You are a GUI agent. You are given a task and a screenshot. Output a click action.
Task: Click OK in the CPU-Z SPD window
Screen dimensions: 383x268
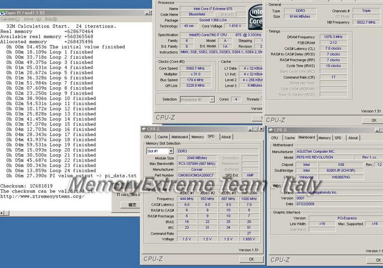click(x=251, y=259)
